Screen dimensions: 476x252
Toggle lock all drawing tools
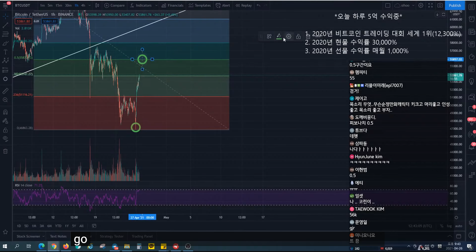point(5,130)
